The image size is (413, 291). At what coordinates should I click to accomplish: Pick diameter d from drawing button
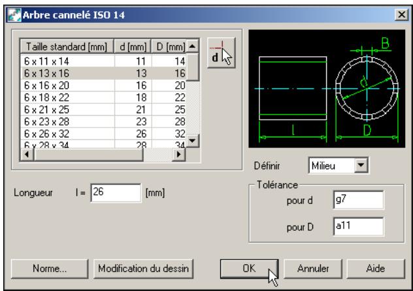[221, 53]
